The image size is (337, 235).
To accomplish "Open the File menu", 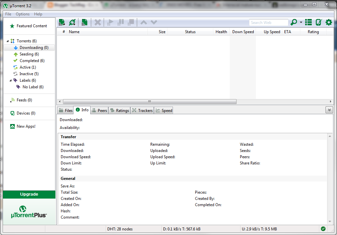I will coord(8,14).
